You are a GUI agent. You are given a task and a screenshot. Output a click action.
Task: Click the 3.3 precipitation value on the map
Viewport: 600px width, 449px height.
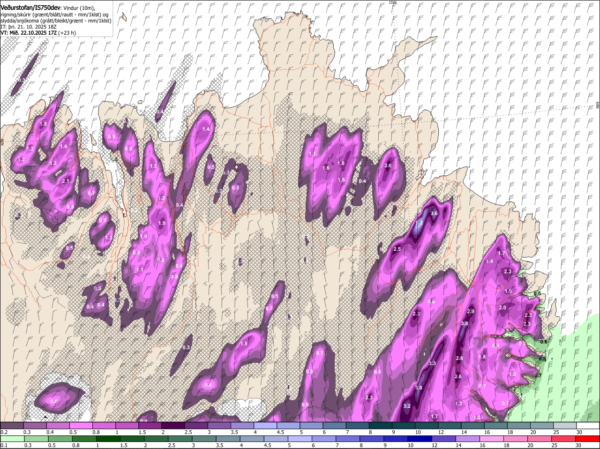(432, 364)
